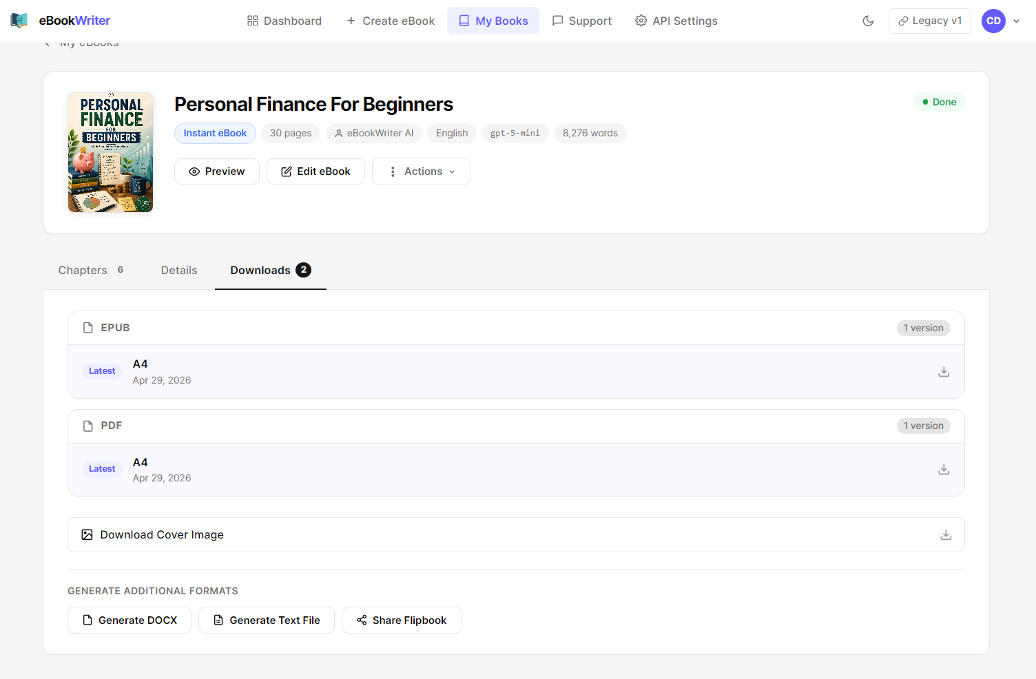Expand the account menu chevron
The image size is (1036, 679).
1016,21
